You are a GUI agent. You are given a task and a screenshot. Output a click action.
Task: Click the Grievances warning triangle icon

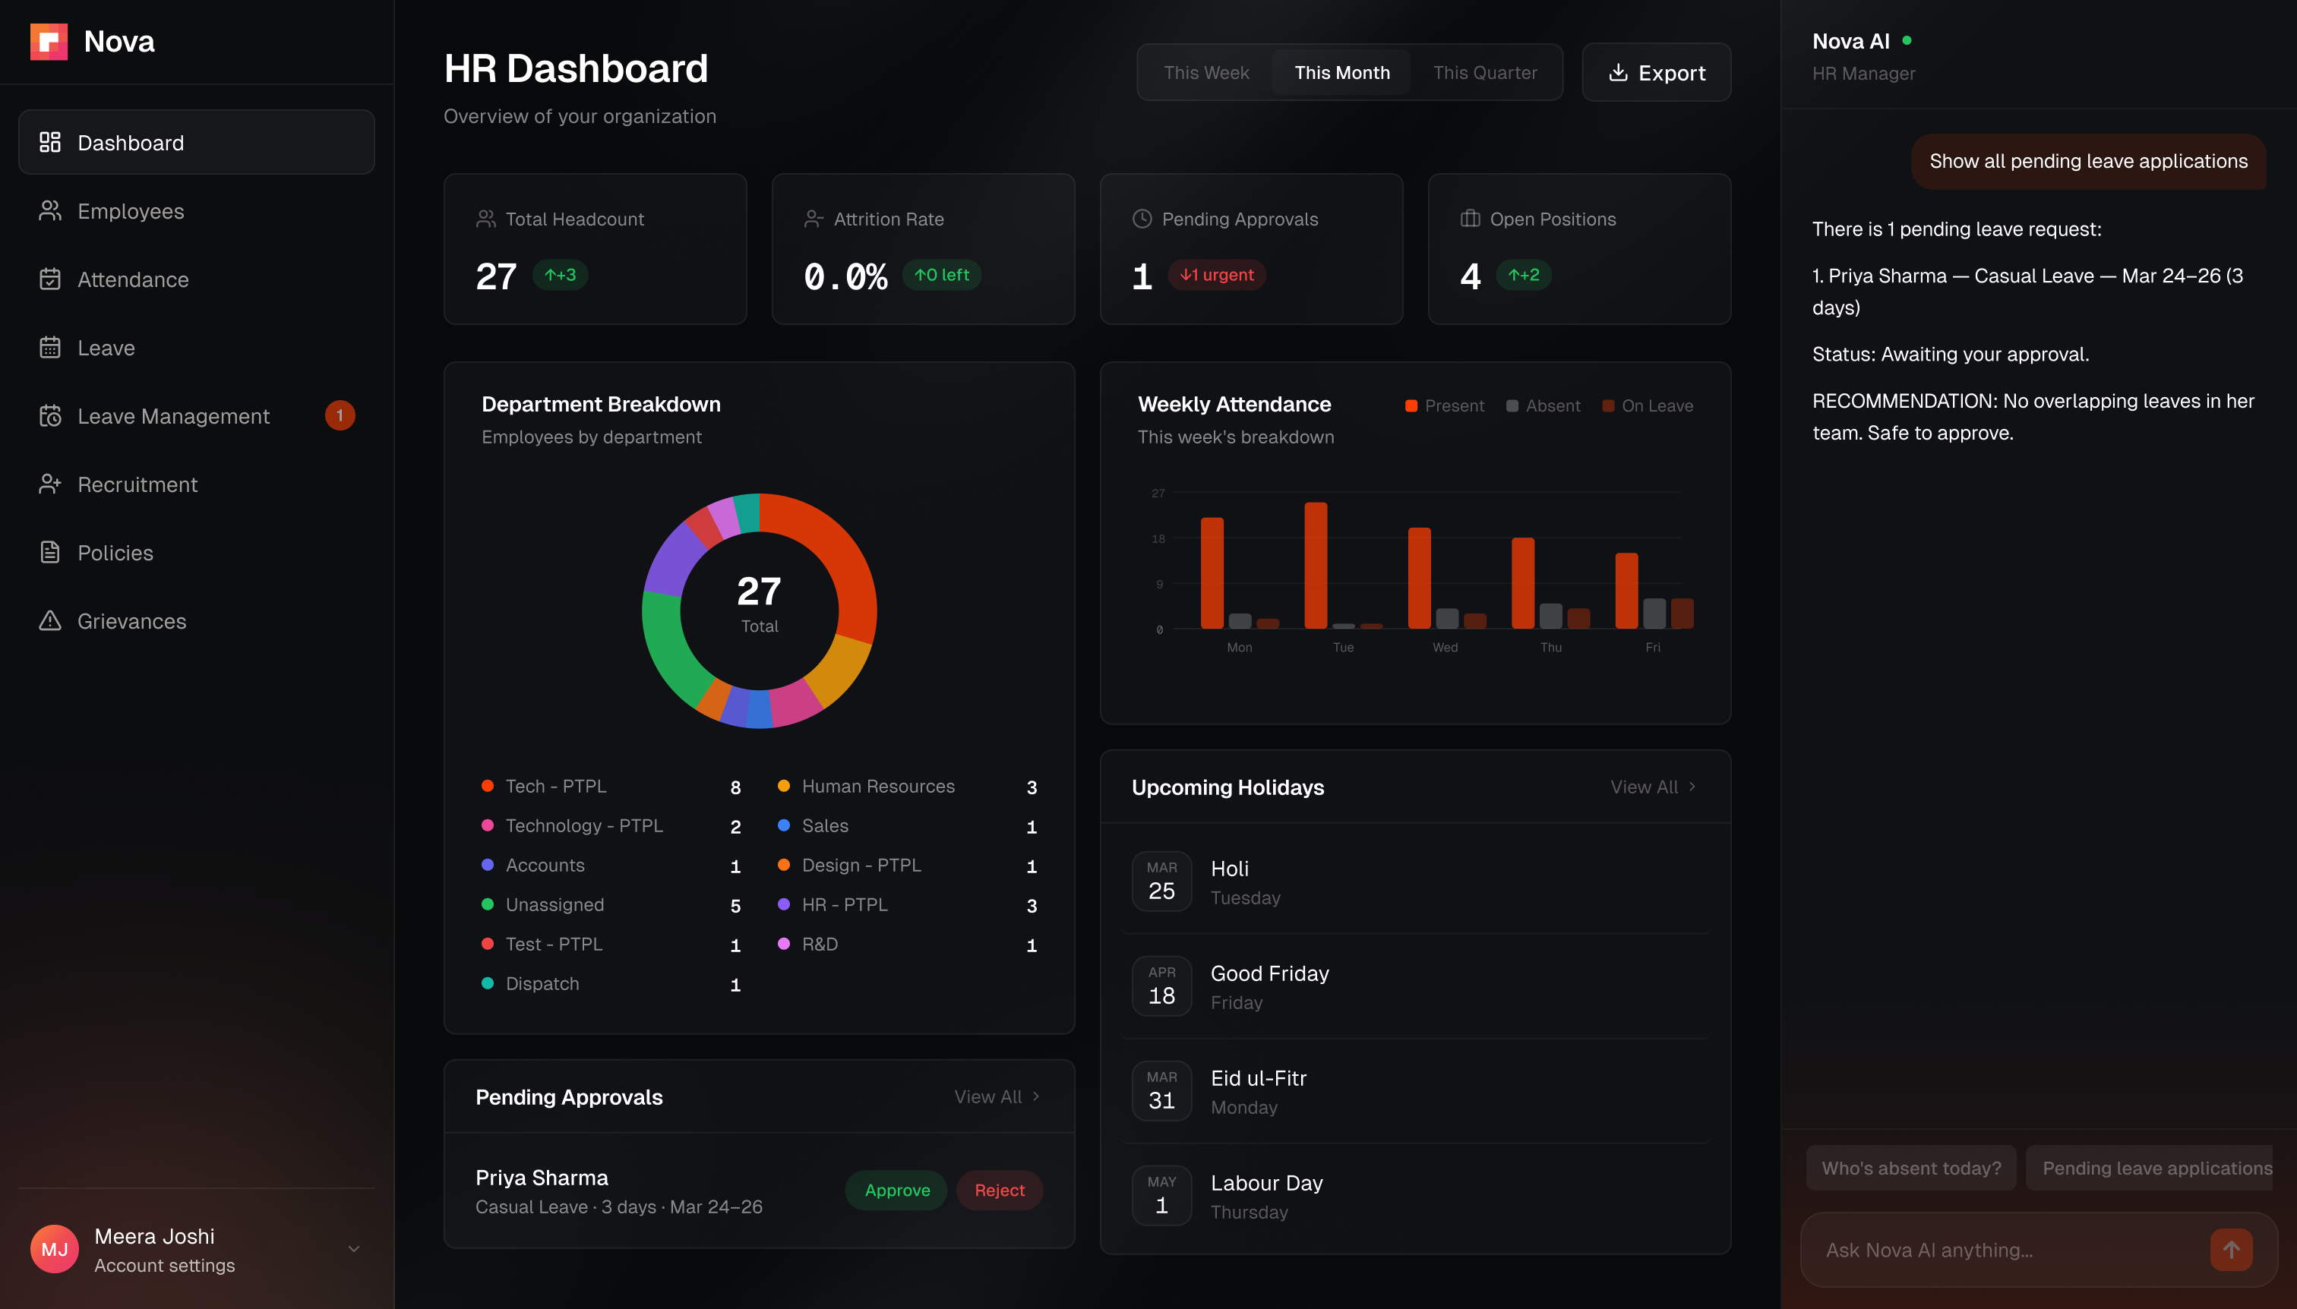click(50, 621)
